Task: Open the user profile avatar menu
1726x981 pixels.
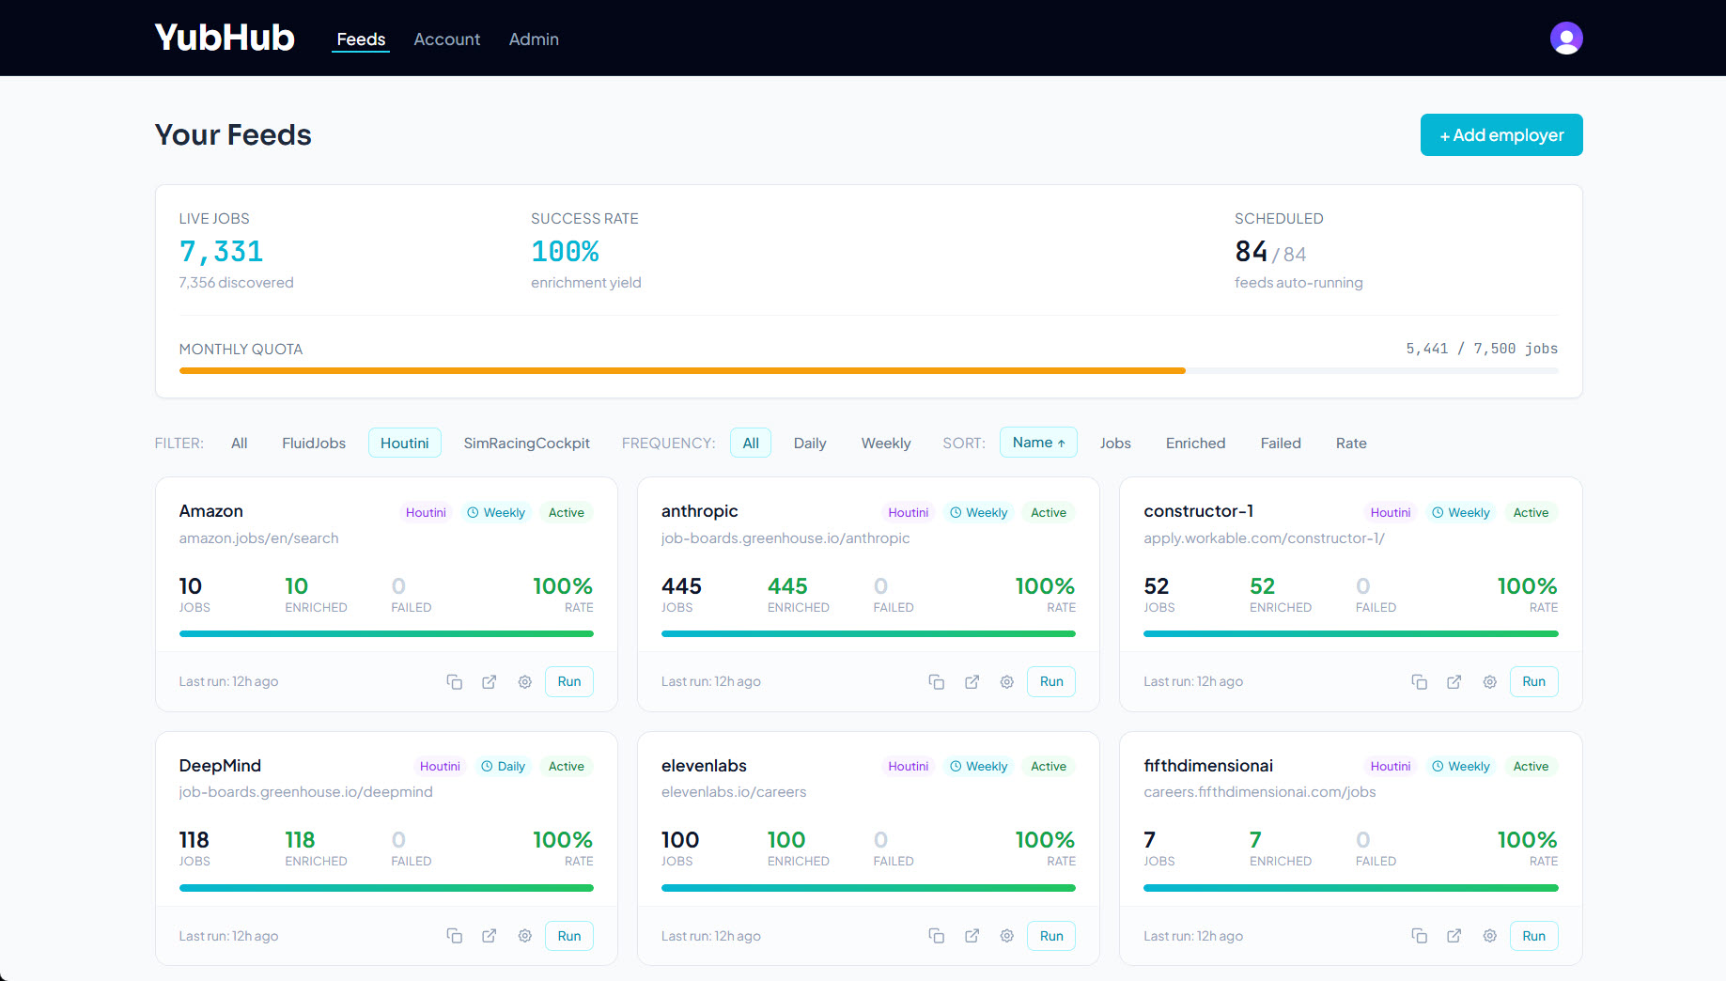Action: [x=1565, y=38]
